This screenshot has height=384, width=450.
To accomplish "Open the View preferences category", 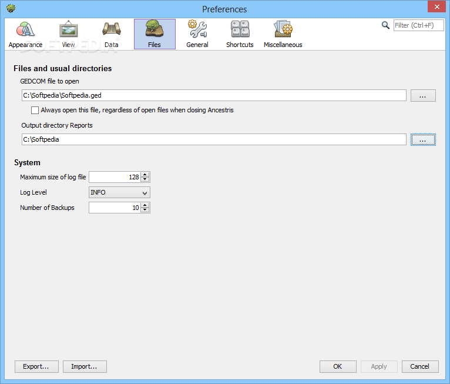I will 68,34.
